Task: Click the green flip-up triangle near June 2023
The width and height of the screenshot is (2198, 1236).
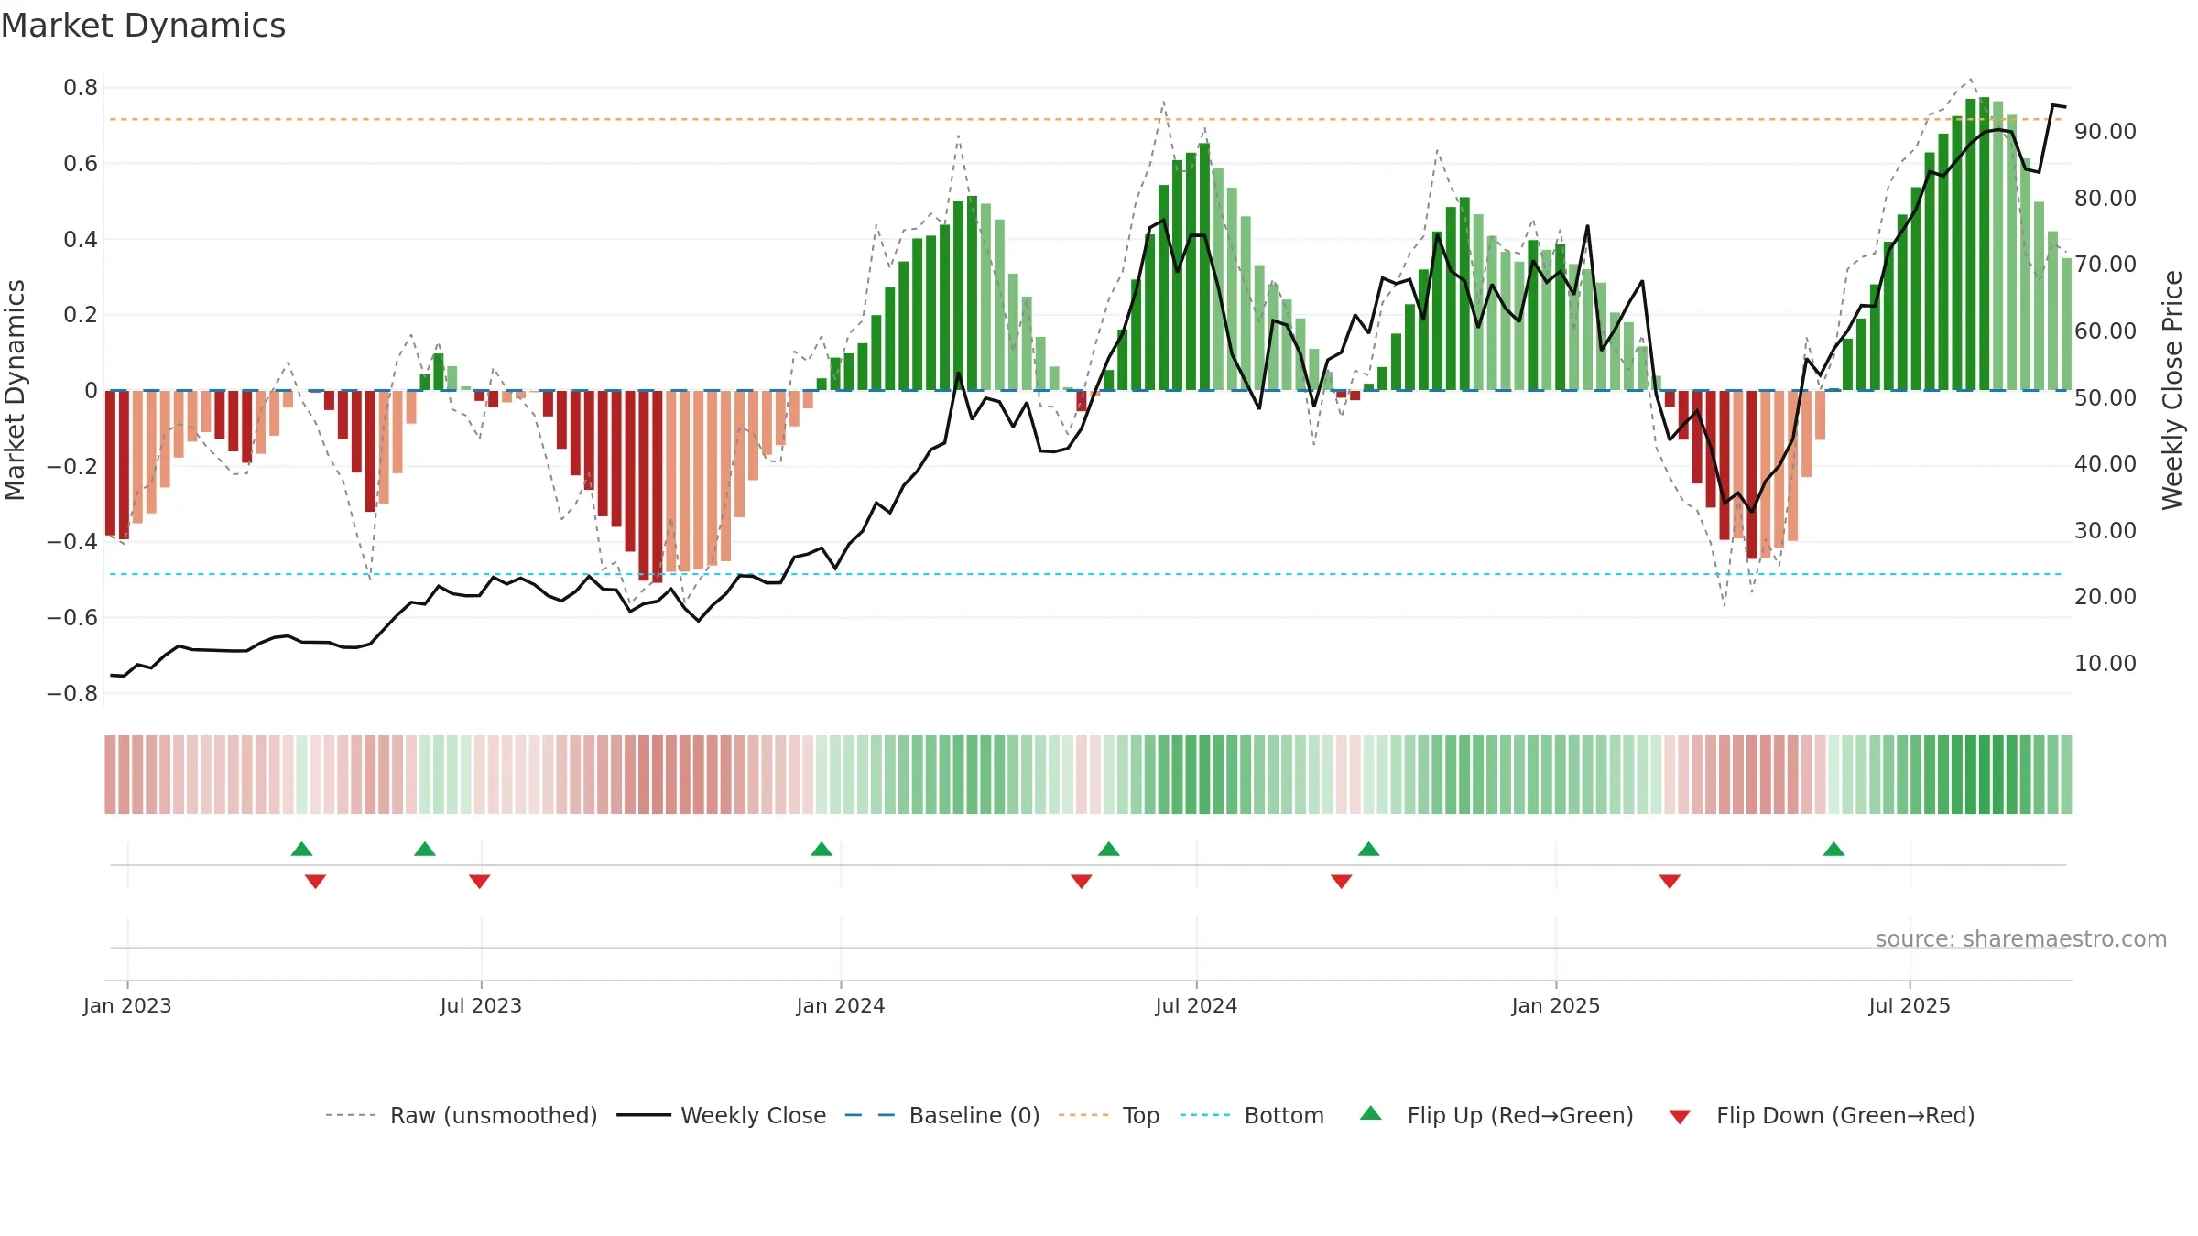Action: coord(425,849)
